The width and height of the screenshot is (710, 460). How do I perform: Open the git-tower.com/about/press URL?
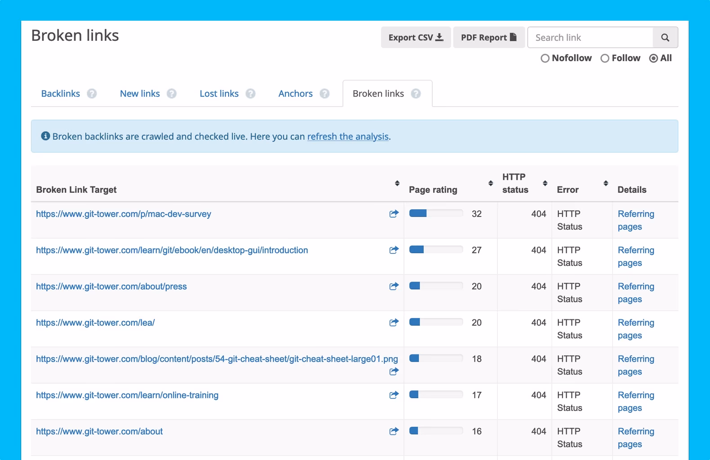(x=111, y=287)
